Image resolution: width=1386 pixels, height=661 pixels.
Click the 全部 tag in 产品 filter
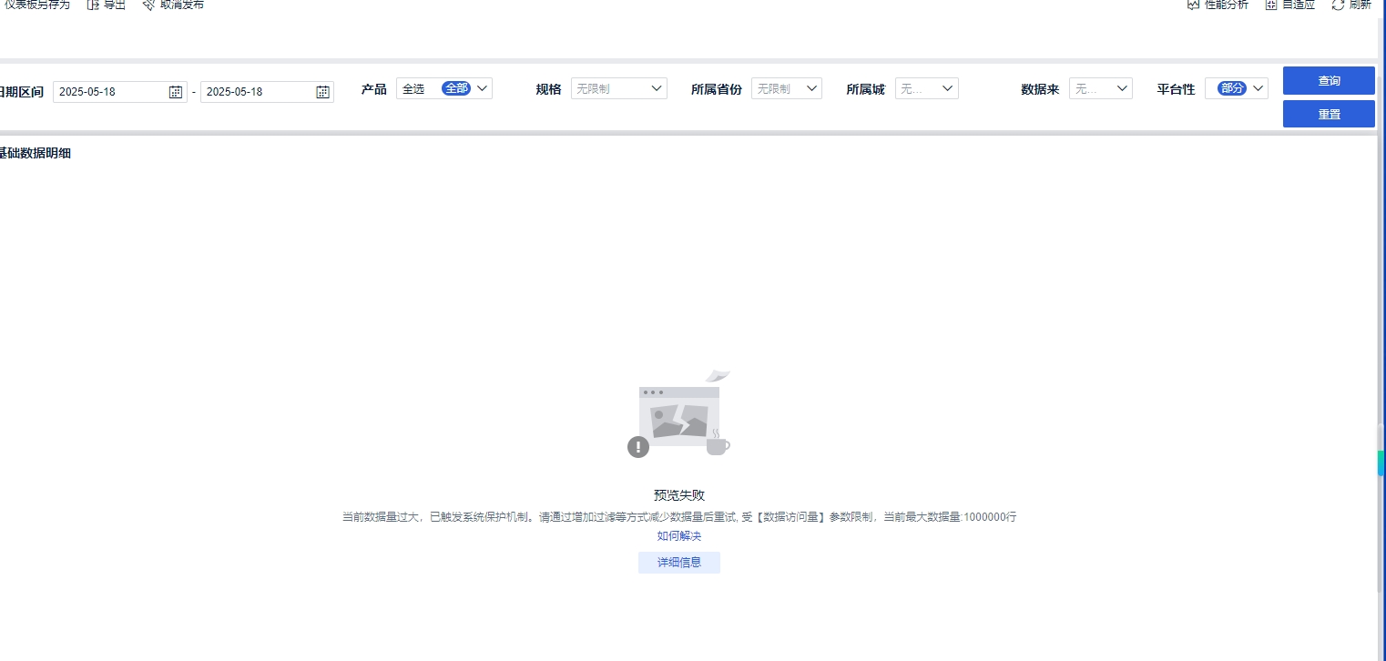(456, 88)
